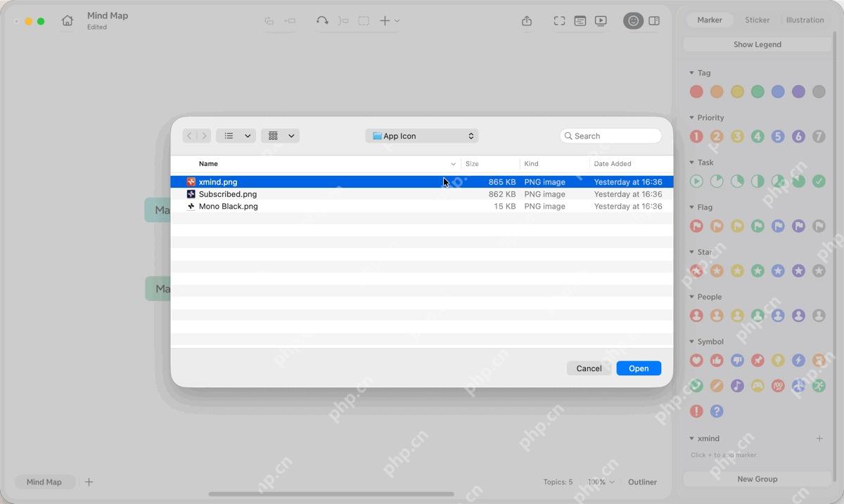Add Task done checkmark marker

coord(819,181)
